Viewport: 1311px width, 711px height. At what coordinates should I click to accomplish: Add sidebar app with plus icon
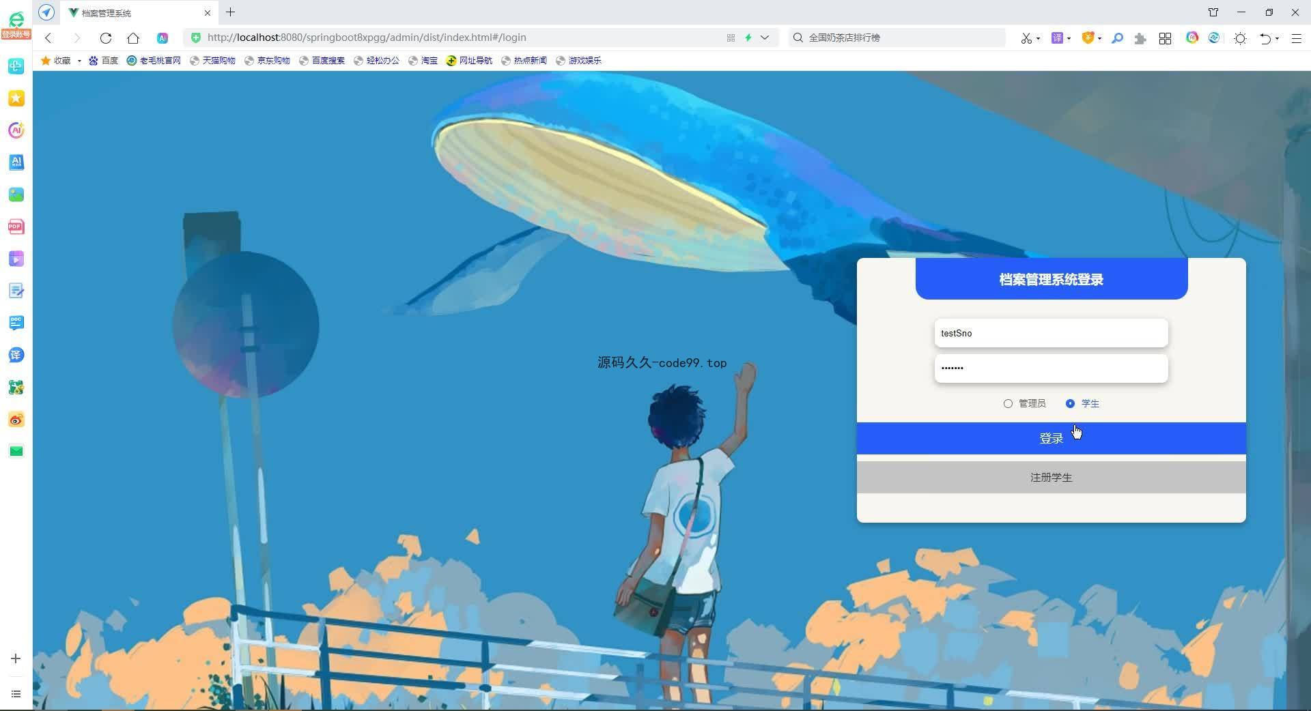click(x=16, y=658)
